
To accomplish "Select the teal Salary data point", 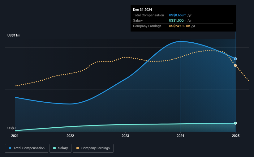I will pos(235,123).
